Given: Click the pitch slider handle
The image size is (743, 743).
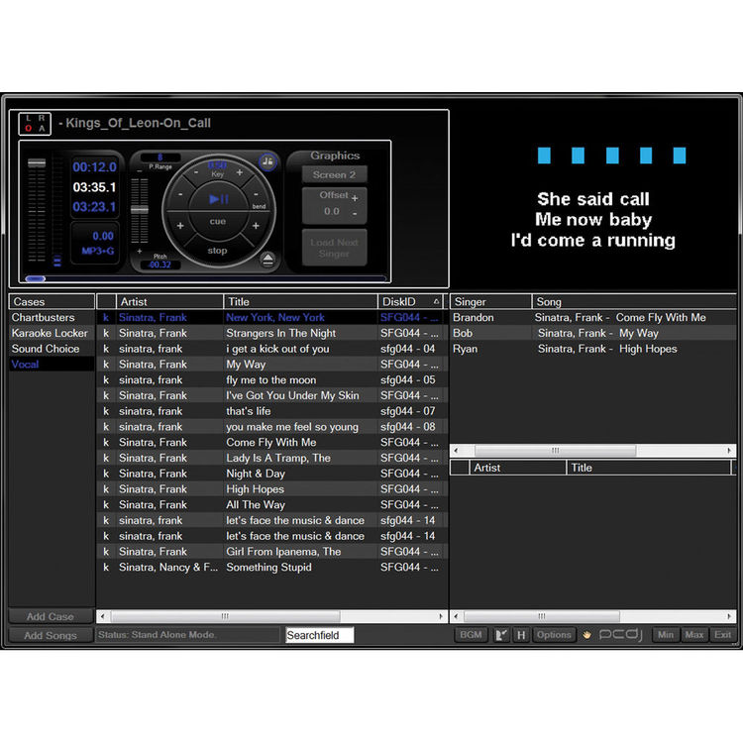Looking at the screenshot, I should pyautogui.click(x=140, y=207).
